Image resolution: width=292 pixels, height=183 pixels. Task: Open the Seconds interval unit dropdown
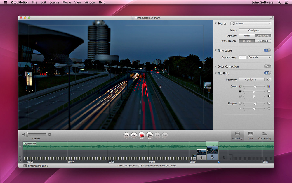click(259, 57)
